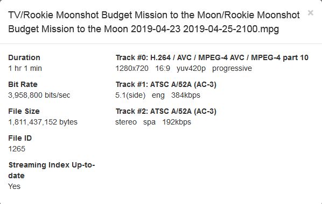Click the 1 hr 1 min duration value
The image size is (322, 204).
click(x=25, y=68)
